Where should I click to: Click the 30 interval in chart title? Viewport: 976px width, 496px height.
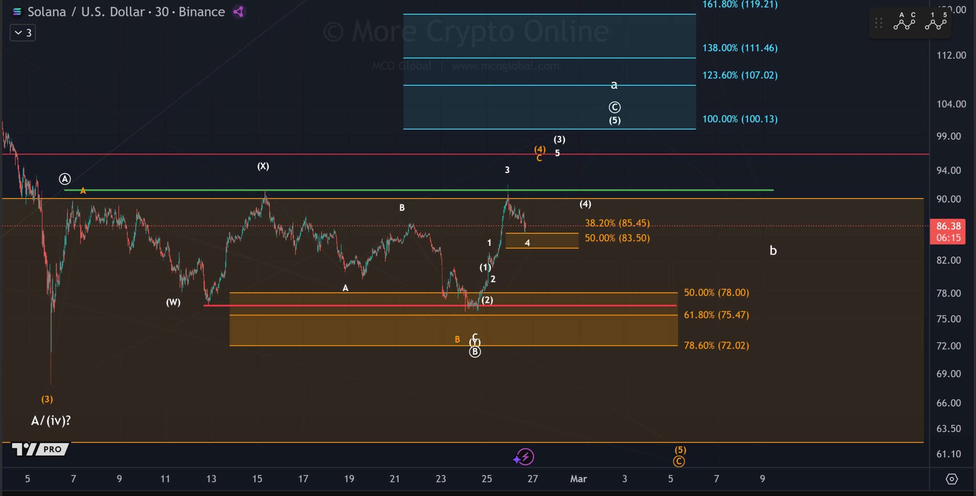[x=162, y=12]
